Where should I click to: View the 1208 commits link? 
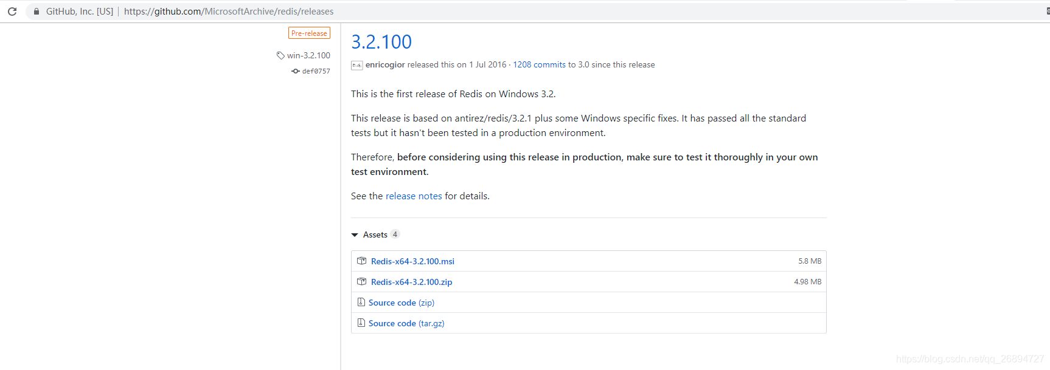pos(540,64)
